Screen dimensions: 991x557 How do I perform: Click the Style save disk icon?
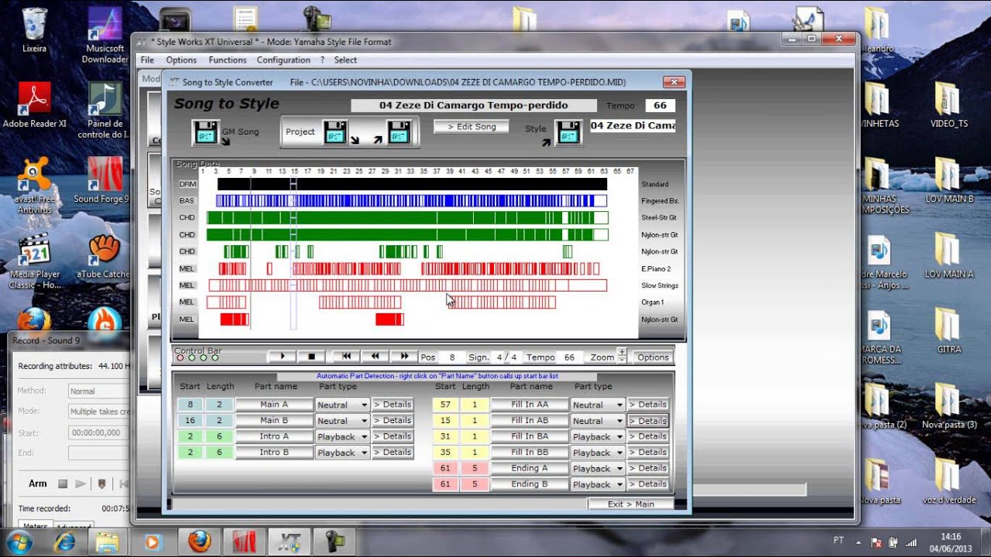[568, 132]
